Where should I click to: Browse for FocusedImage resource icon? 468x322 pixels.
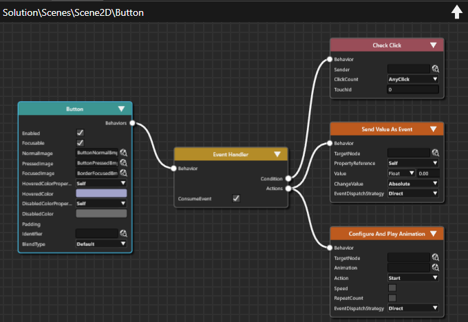click(124, 173)
